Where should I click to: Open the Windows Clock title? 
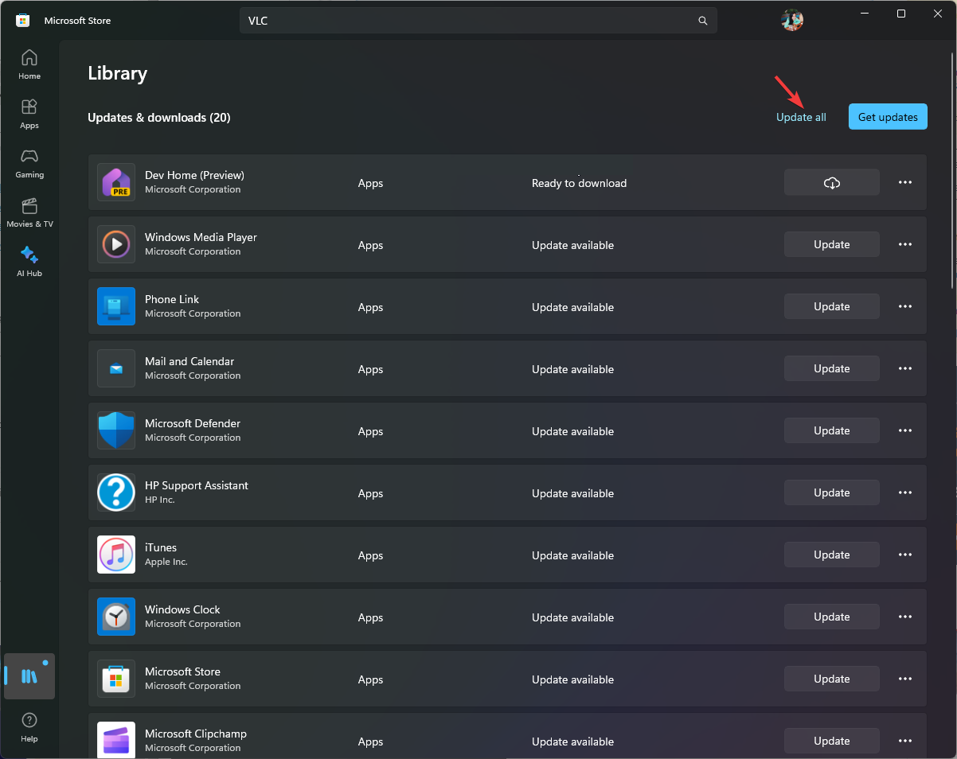(x=182, y=609)
